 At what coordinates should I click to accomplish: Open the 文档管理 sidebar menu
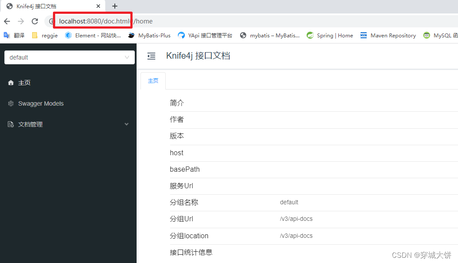[68, 124]
